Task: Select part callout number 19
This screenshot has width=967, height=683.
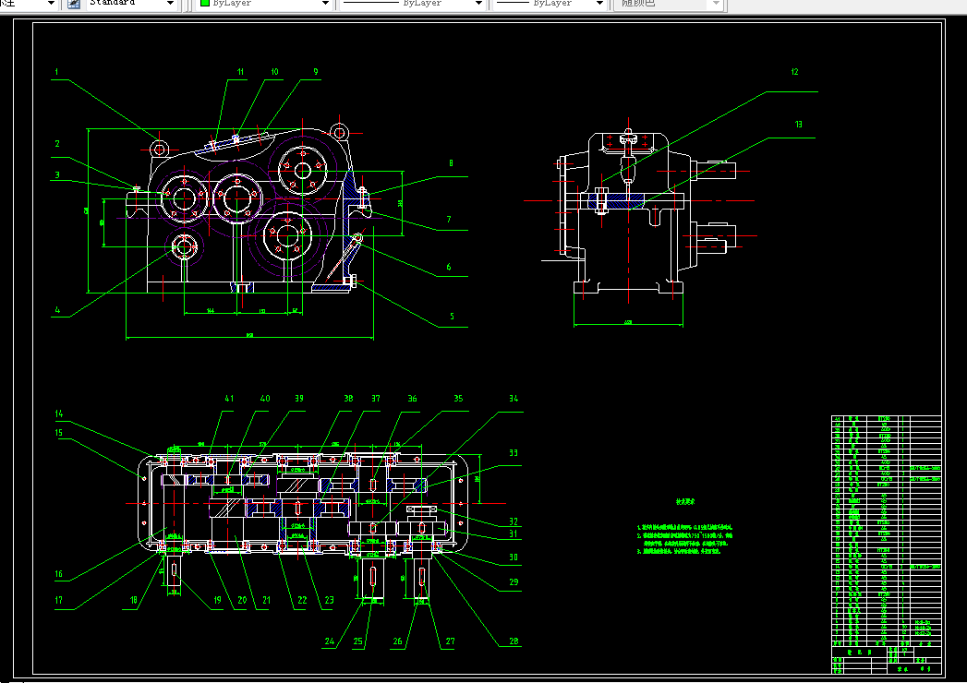Action: click(x=217, y=600)
